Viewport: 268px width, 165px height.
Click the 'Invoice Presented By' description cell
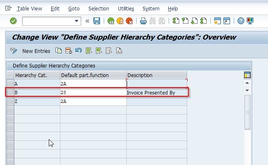(x=157, y=92)
